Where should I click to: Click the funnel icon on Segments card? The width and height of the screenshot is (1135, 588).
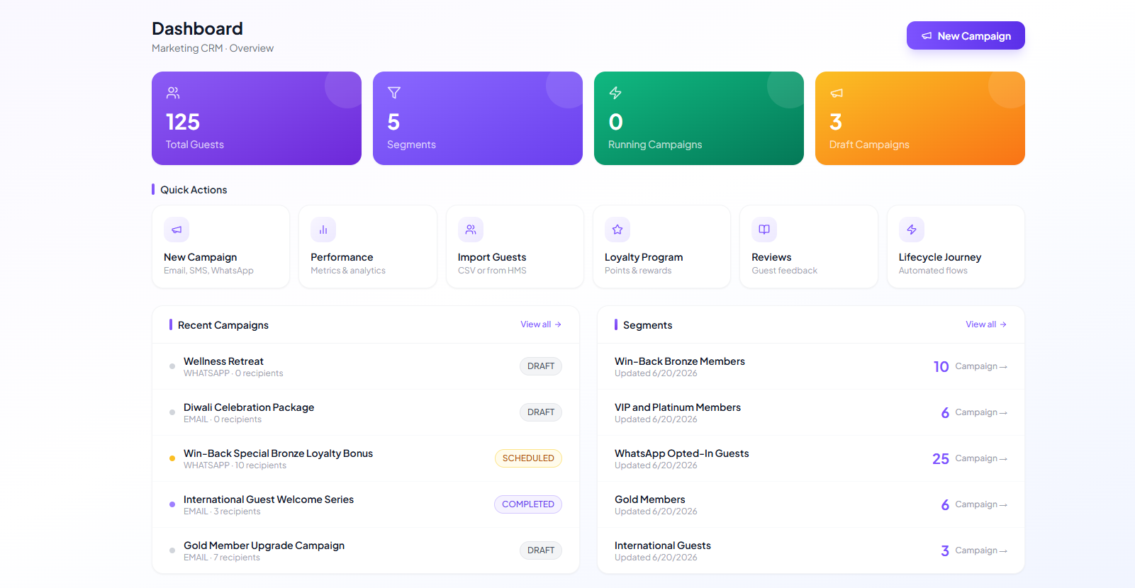click(394, 93)
